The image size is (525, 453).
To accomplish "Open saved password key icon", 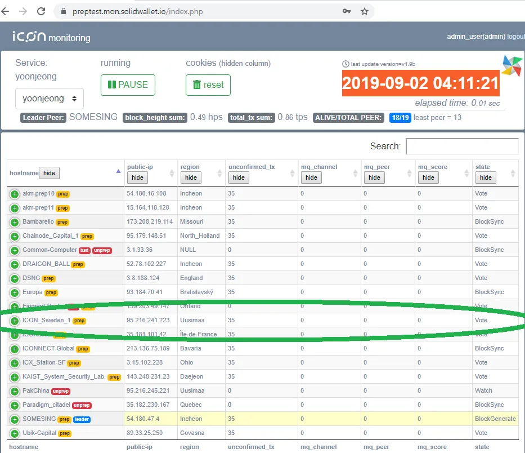I will [347, 11].
